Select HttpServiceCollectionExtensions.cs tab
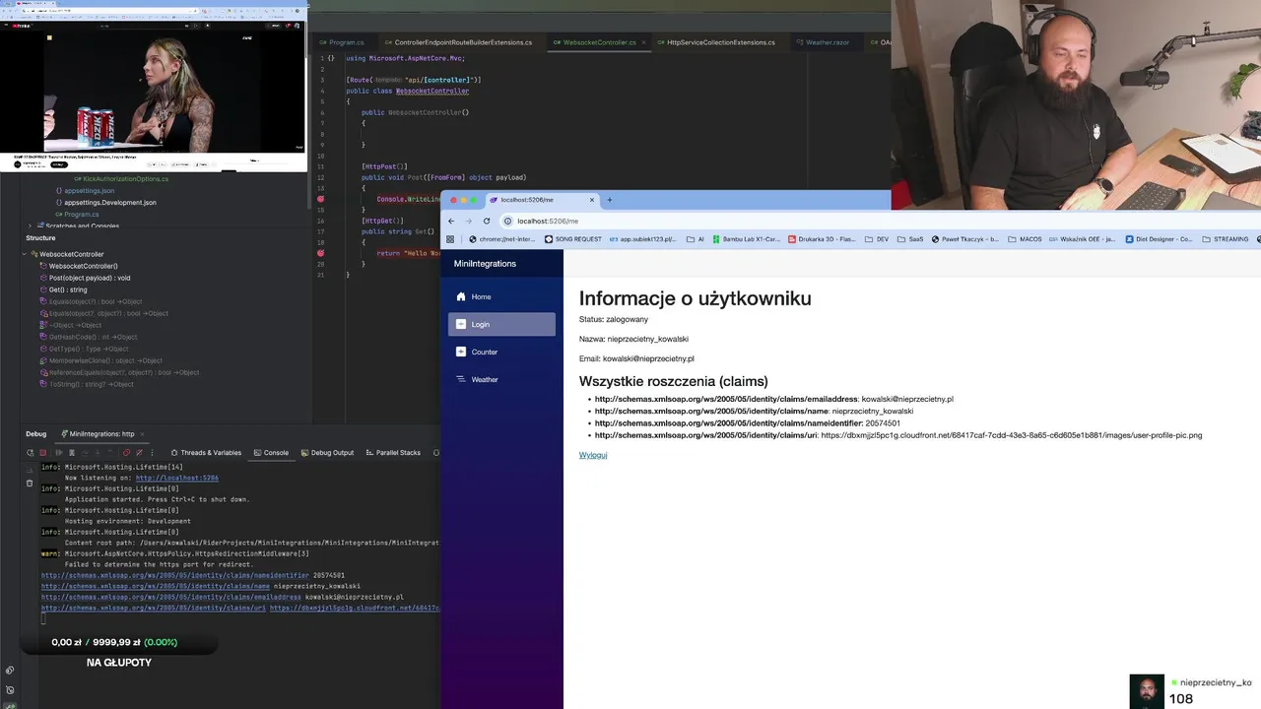The image size is (1261, 709). pyautogui.click(x=716, y=42)
